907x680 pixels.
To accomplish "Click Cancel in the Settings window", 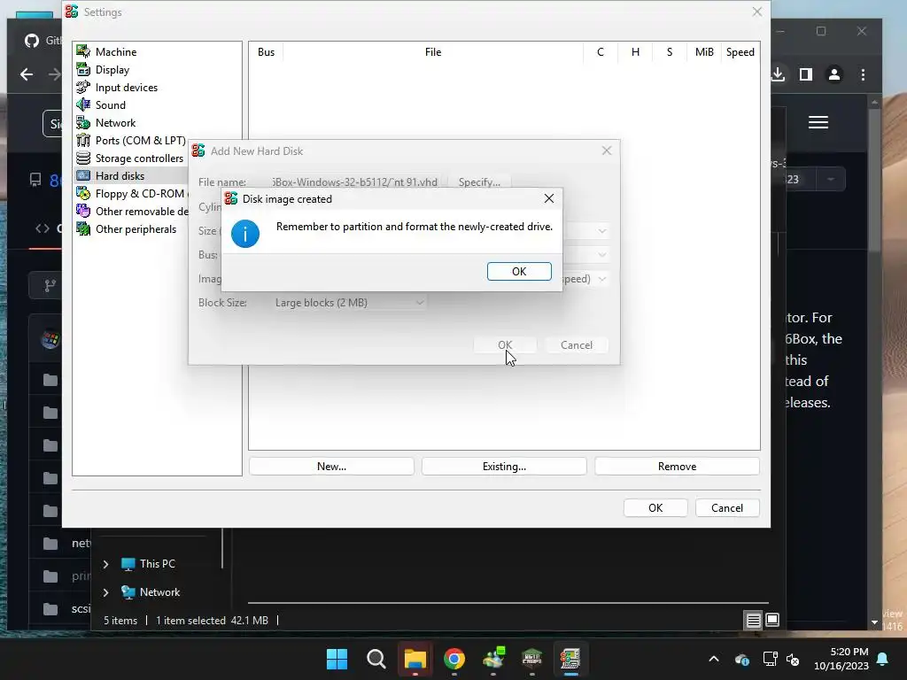I will (x=727, y=507).
